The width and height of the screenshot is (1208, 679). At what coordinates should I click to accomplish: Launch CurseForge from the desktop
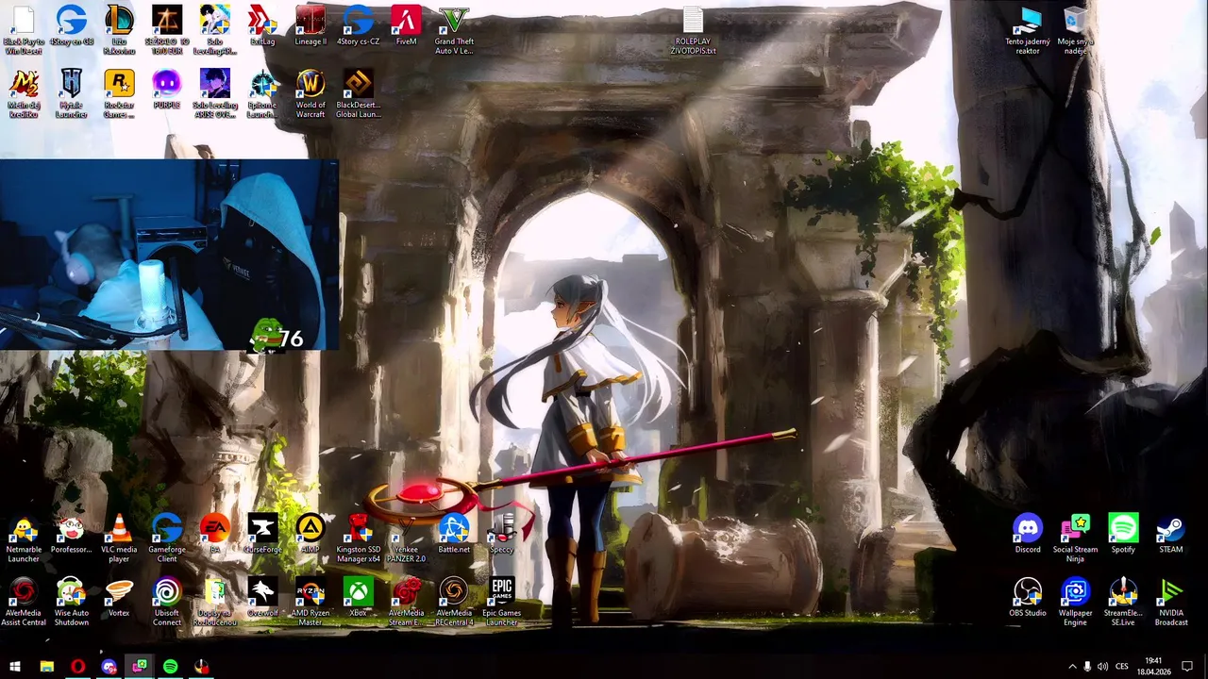pyautogui.click(x=262, y=535)
